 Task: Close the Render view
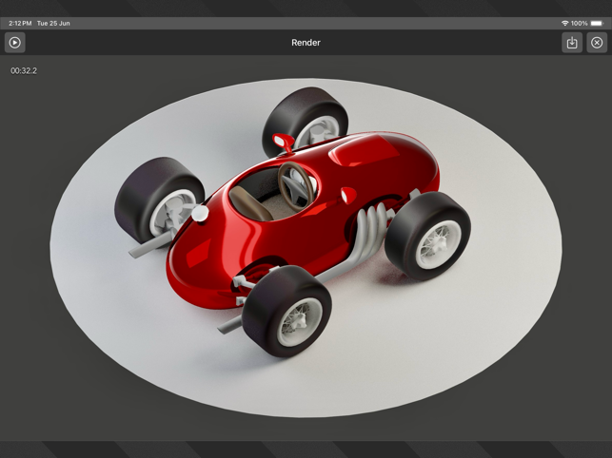point(597,43)
